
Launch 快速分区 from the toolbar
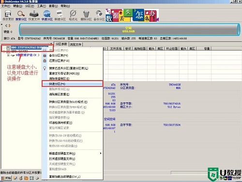pos(47,15)
